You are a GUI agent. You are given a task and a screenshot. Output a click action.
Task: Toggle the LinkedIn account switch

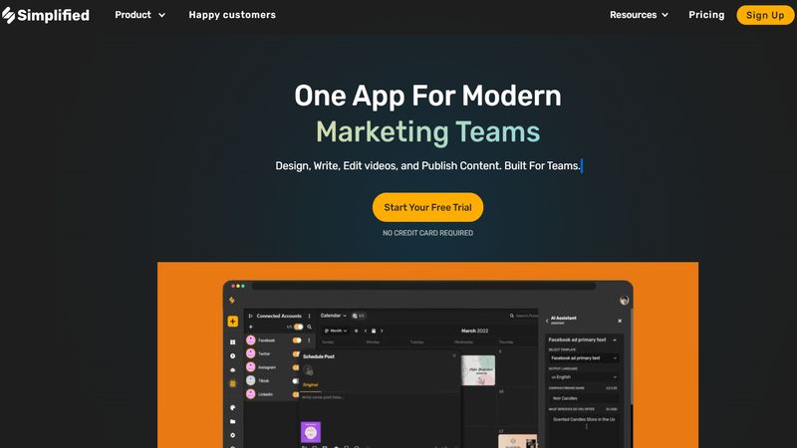click(x=296, y=394)
